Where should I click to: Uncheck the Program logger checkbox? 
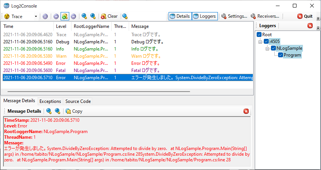[x=280, y=55]
